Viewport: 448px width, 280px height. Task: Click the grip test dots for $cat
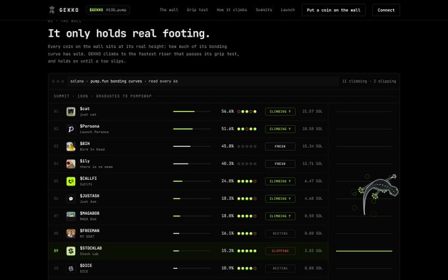247,111
